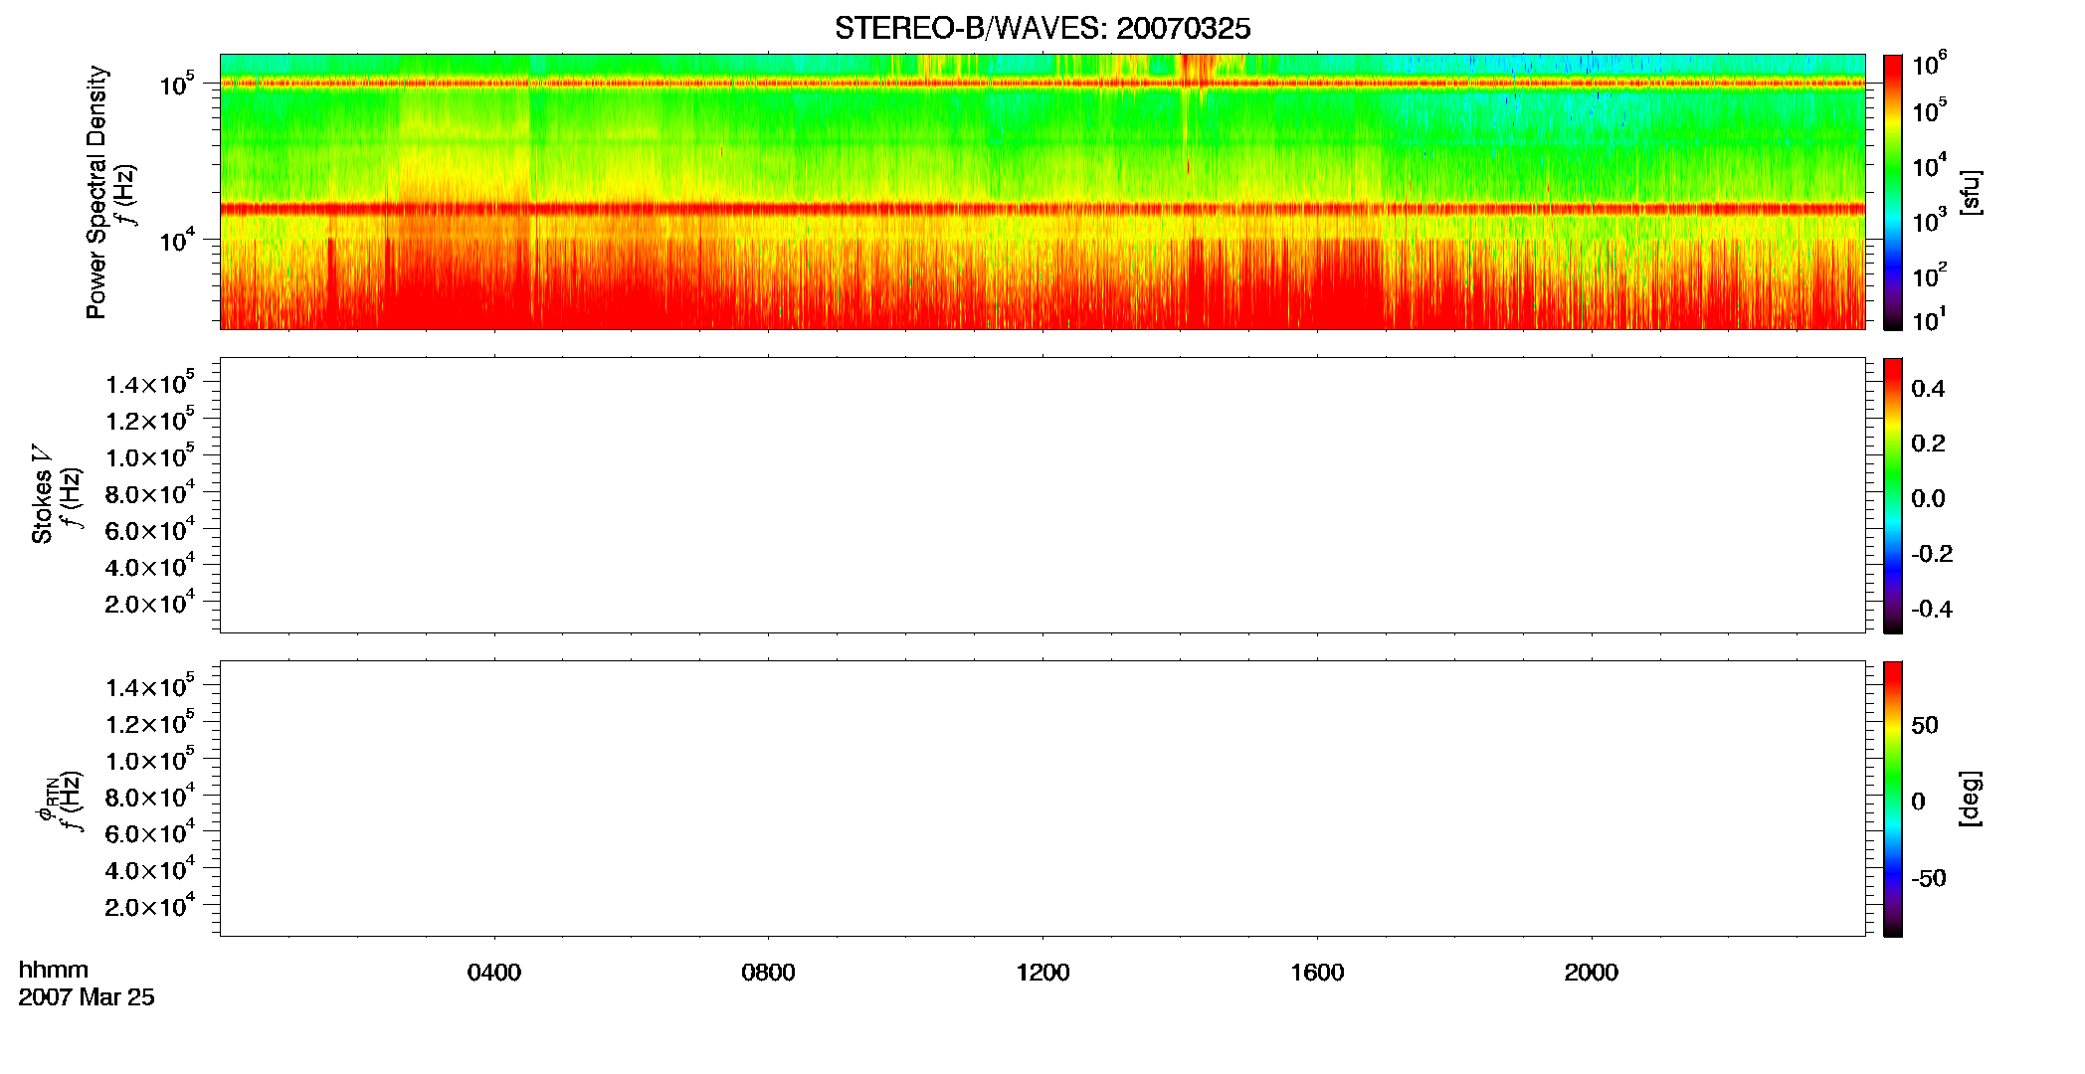Viewport: 2085px width, 1074px height.
Task: Select the 1600 time axis label
Action: (x=1317, y=973)
